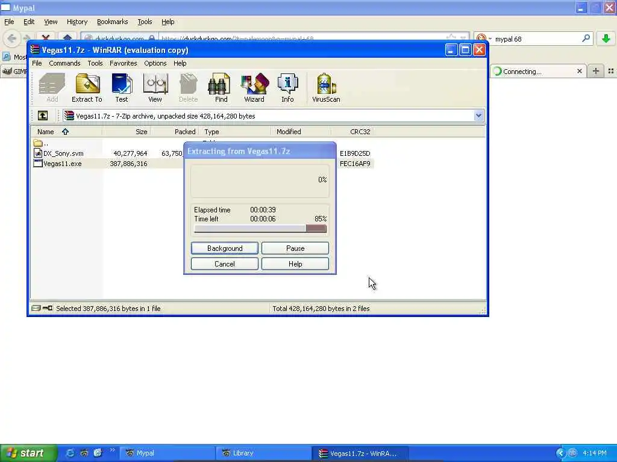
Task: Click the Mypal stop loading X icon
Action: pyautogui.click(x=46, y=38)
